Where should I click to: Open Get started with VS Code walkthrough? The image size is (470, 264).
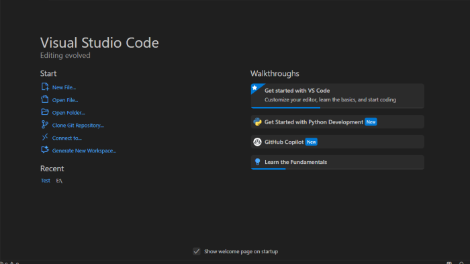pyautogui.click(x=338, y=96)
